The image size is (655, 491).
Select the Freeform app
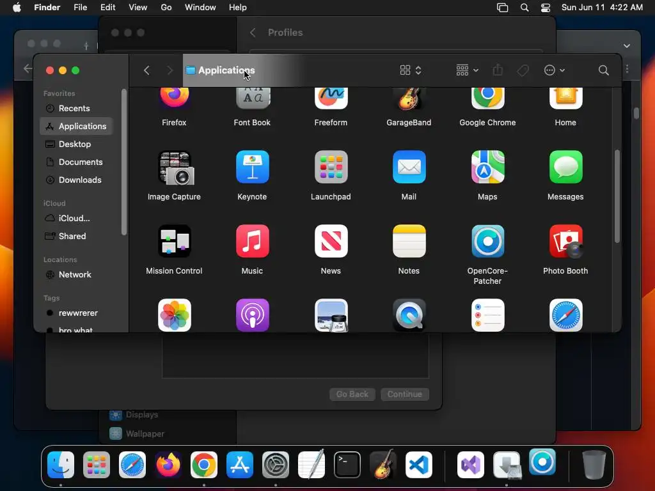[x=331, y=98]
